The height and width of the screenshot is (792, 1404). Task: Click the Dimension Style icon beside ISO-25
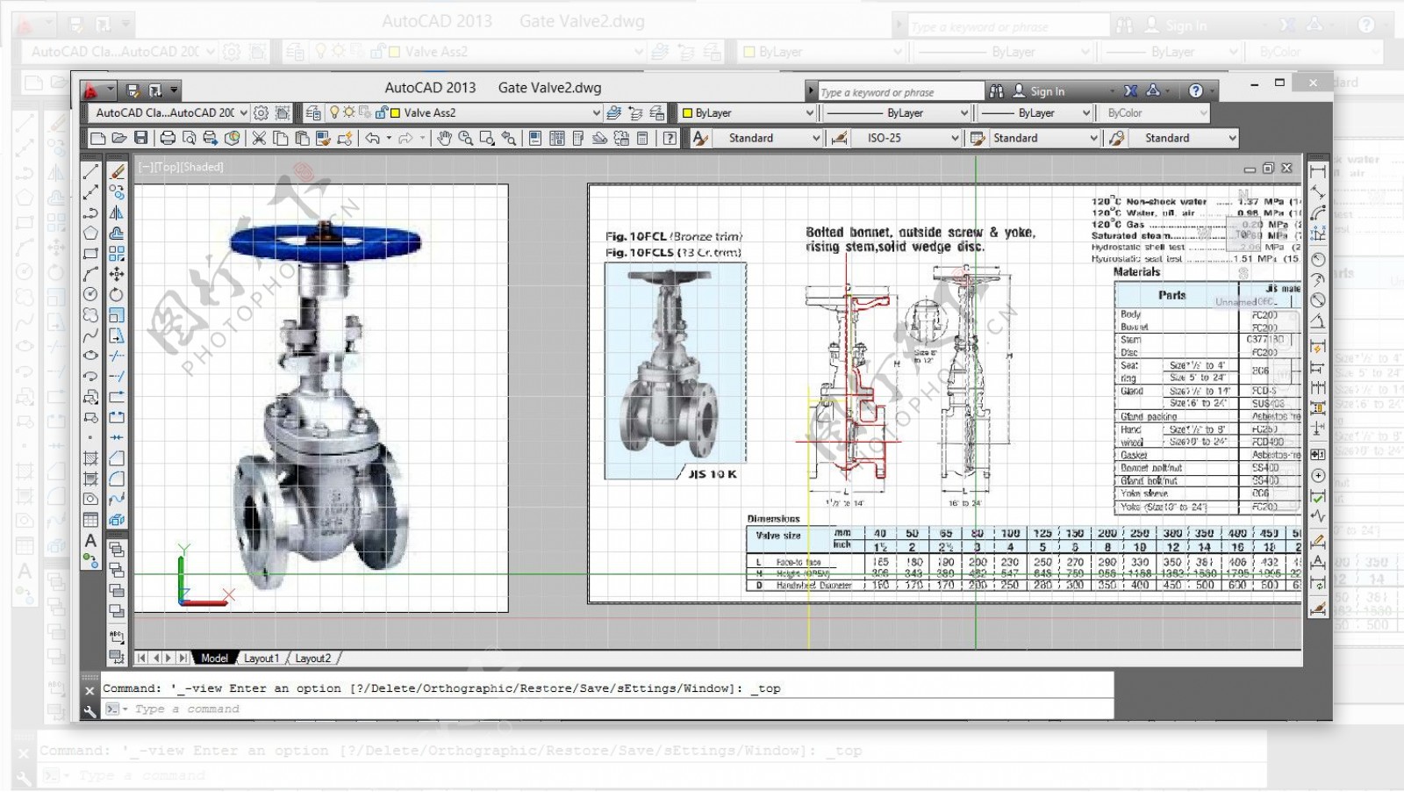click(x=839, y=138)
